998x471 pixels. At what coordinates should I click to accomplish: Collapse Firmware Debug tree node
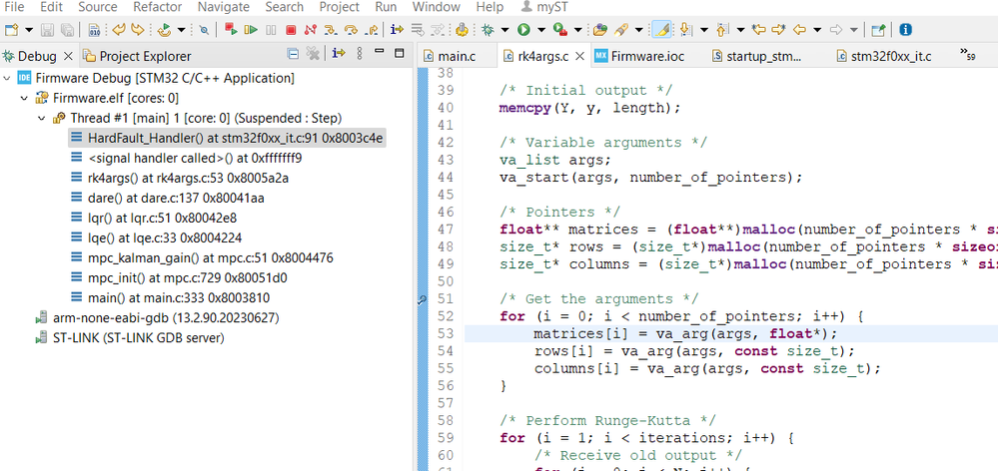(x=7, y=78)
